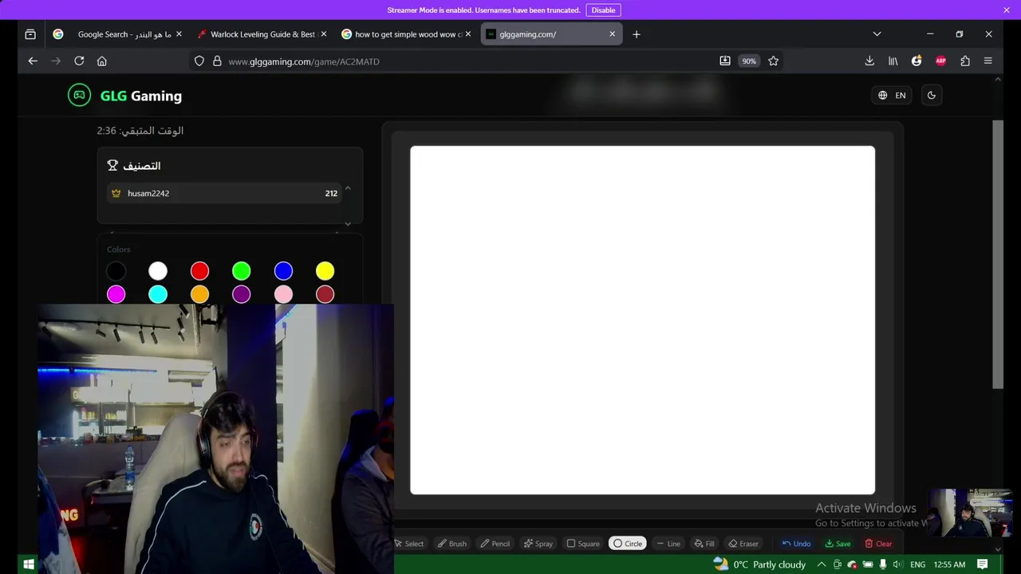Select the Brush drawing tool
The image size is (1021, 574).
pos(451,544)
